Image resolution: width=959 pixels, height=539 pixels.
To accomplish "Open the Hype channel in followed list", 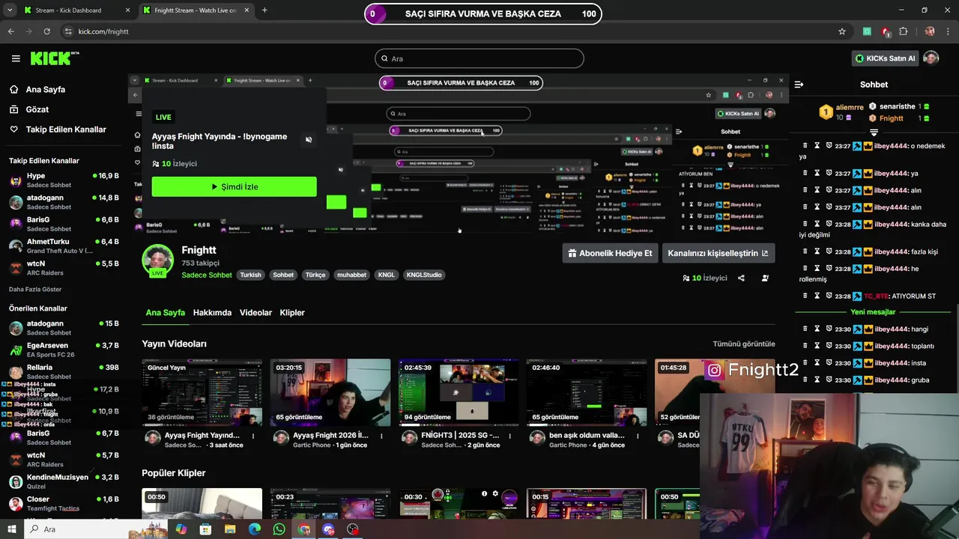I will tap(64, 180).
